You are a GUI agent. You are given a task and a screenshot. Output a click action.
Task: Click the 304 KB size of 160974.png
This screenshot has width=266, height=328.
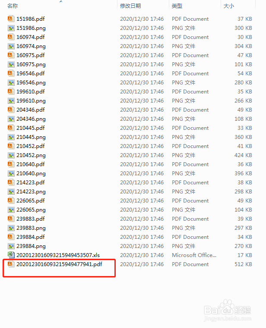coord(243,46)
